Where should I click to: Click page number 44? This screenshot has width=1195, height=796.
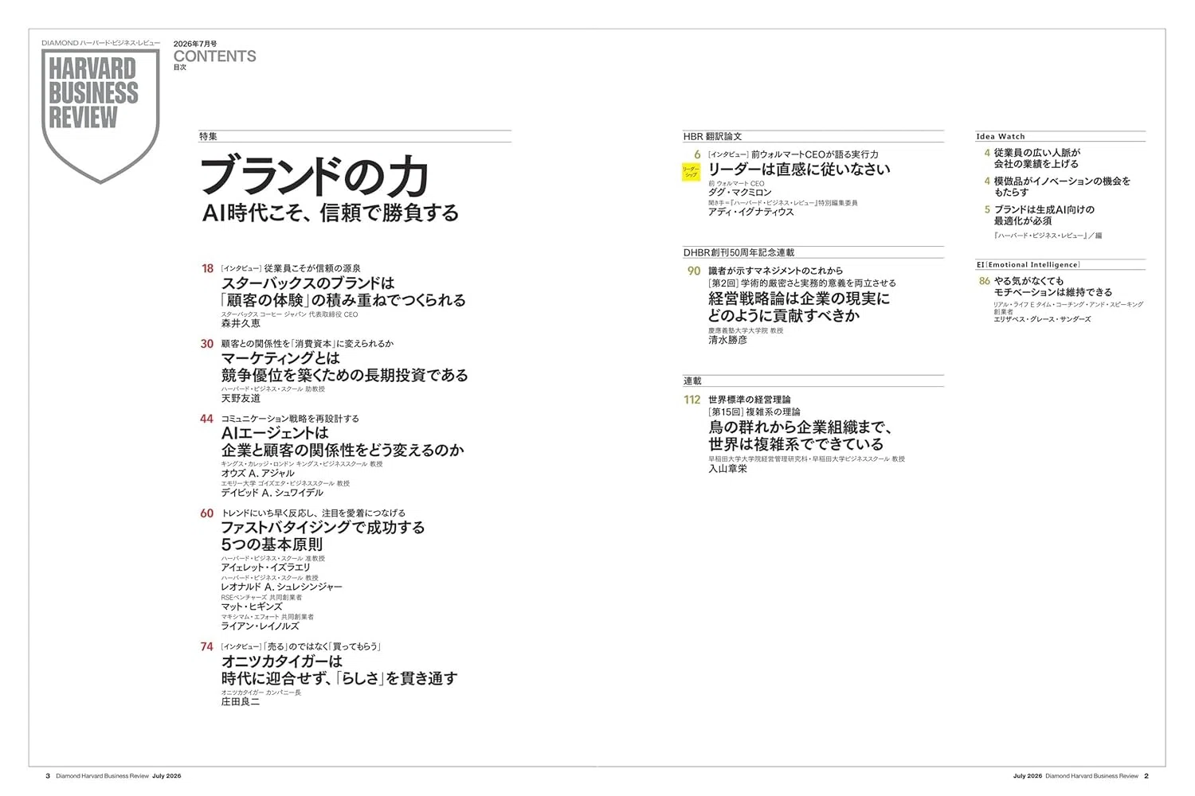tap(207, 419)
